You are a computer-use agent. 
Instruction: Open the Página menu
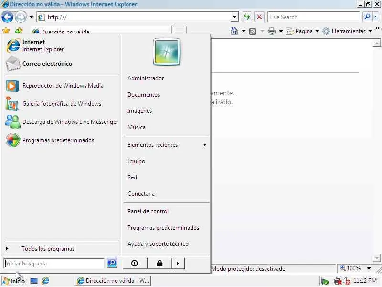[303, 31]
